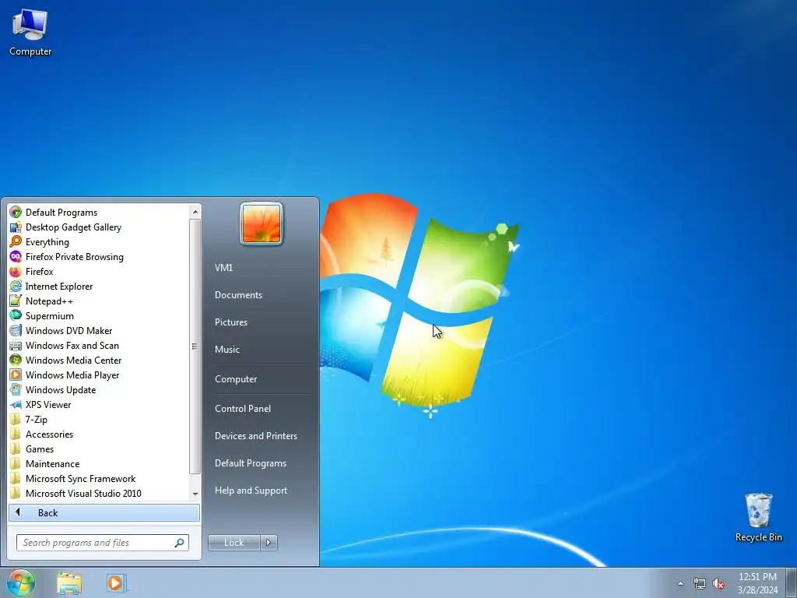Image resolution: width=797 pixels, height=598 pixels.
Task: Open Pictures from Start menu
Action: tap(231, 322)
